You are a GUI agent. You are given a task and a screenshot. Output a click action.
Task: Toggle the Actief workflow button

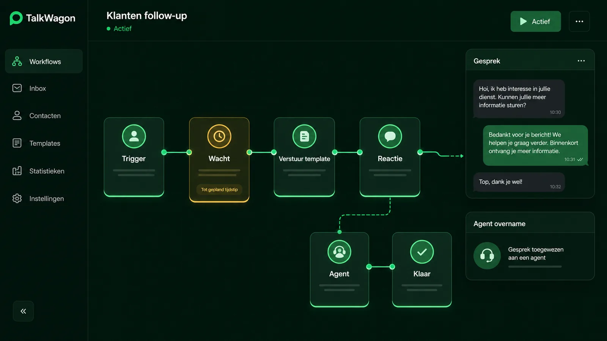[536, 22]
